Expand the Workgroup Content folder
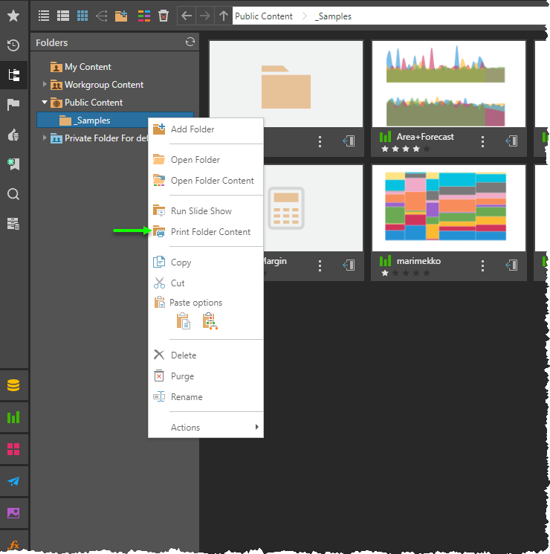The width and height of the screenshot is (550, 554). point(45,85)
